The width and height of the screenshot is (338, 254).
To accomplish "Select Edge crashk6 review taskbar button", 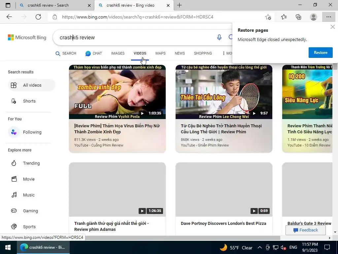I will (x=43, y=247).
